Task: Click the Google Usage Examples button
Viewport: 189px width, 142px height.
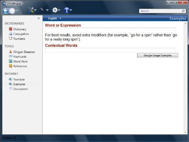Action: click(158, 55)
